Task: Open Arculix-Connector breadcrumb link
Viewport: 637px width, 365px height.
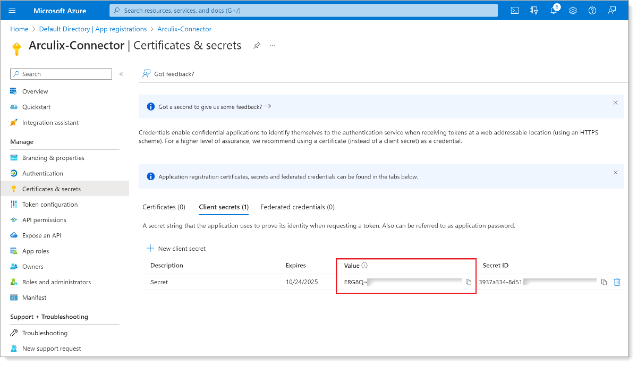Action: [184, 29]
